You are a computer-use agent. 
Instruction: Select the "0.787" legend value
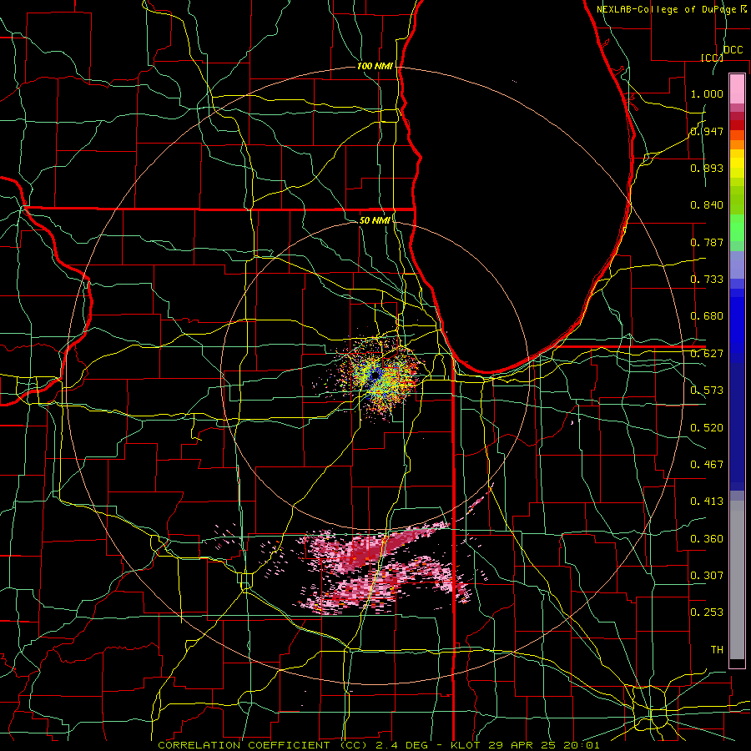[707, 242]
